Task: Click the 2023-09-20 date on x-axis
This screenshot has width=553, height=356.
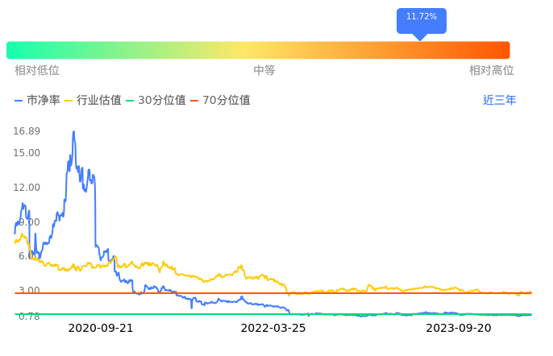Action: pyautogui.click(x=458, y=329)
